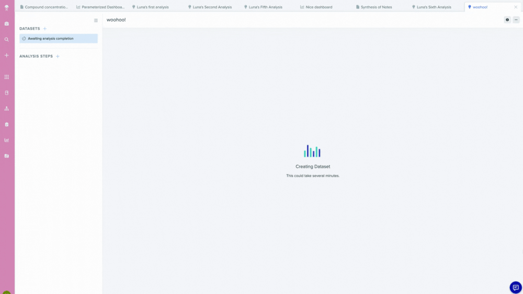The height and width of the screenshot is (294, 523).
Task: Switch to Luna's first analysis tab
Action: click(x=150, y=7)
